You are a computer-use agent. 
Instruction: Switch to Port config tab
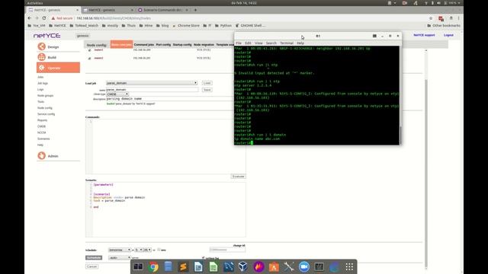click(163, 45)
